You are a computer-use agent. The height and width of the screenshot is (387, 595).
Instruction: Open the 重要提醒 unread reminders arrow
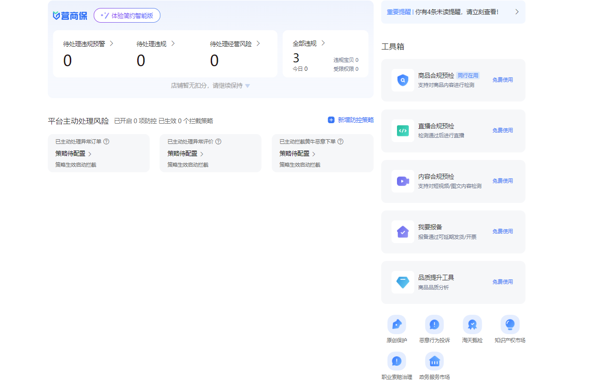pyautogui.click(x=517, y=12)
